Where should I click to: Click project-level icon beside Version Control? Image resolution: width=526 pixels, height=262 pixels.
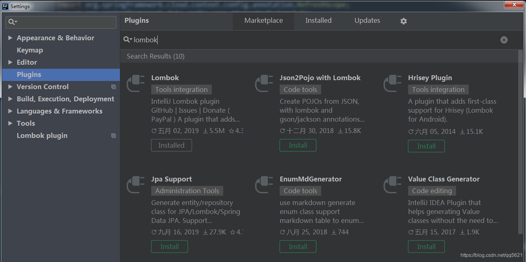[113, 87]
